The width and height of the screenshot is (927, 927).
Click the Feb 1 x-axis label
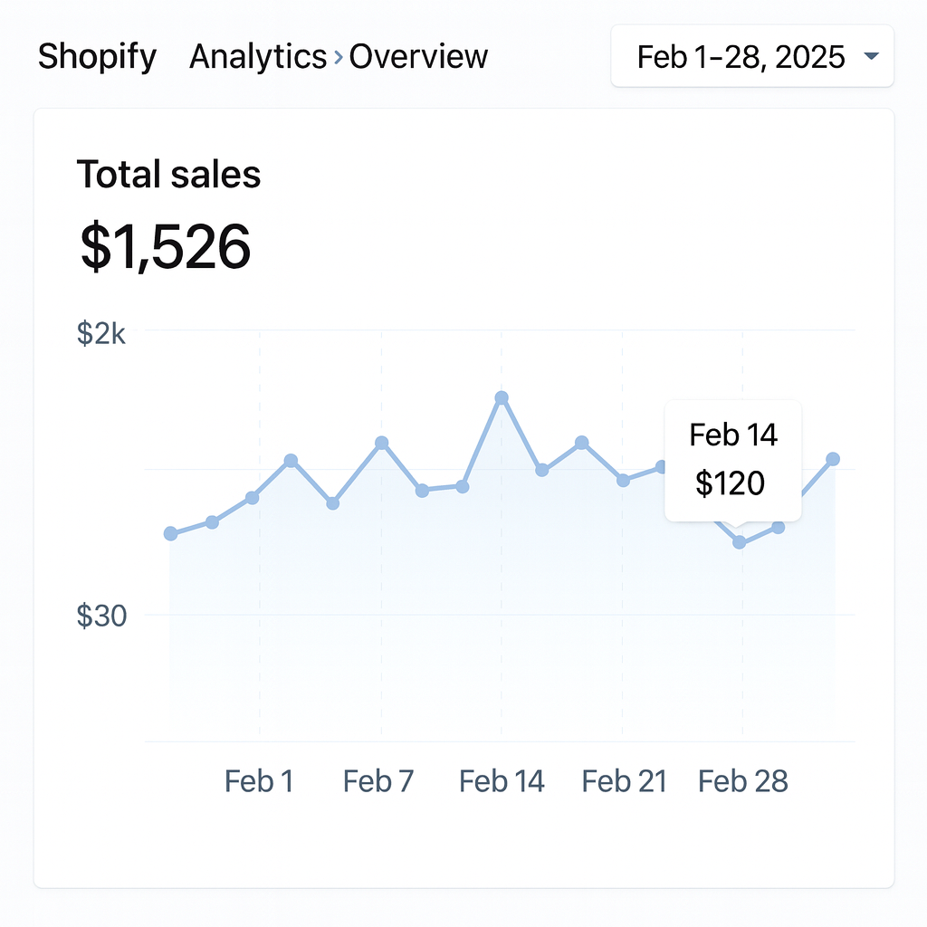[x=259, y=780]
